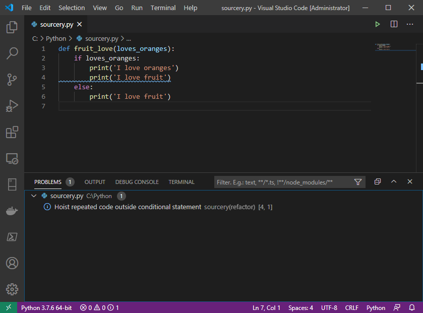This screenshot has width=423, height=313.
Task: Click Ln 7, Col 1 in status bar
Action: pyautogui.click(x=266, y=307)
